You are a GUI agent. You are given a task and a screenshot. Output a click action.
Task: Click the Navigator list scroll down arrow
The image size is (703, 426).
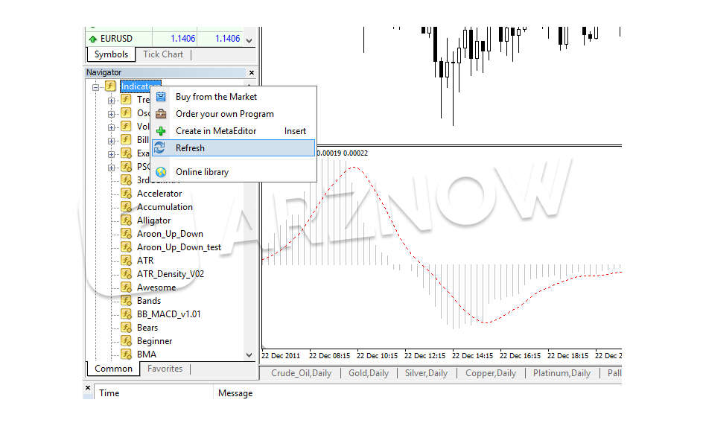(x=249, y=355)
